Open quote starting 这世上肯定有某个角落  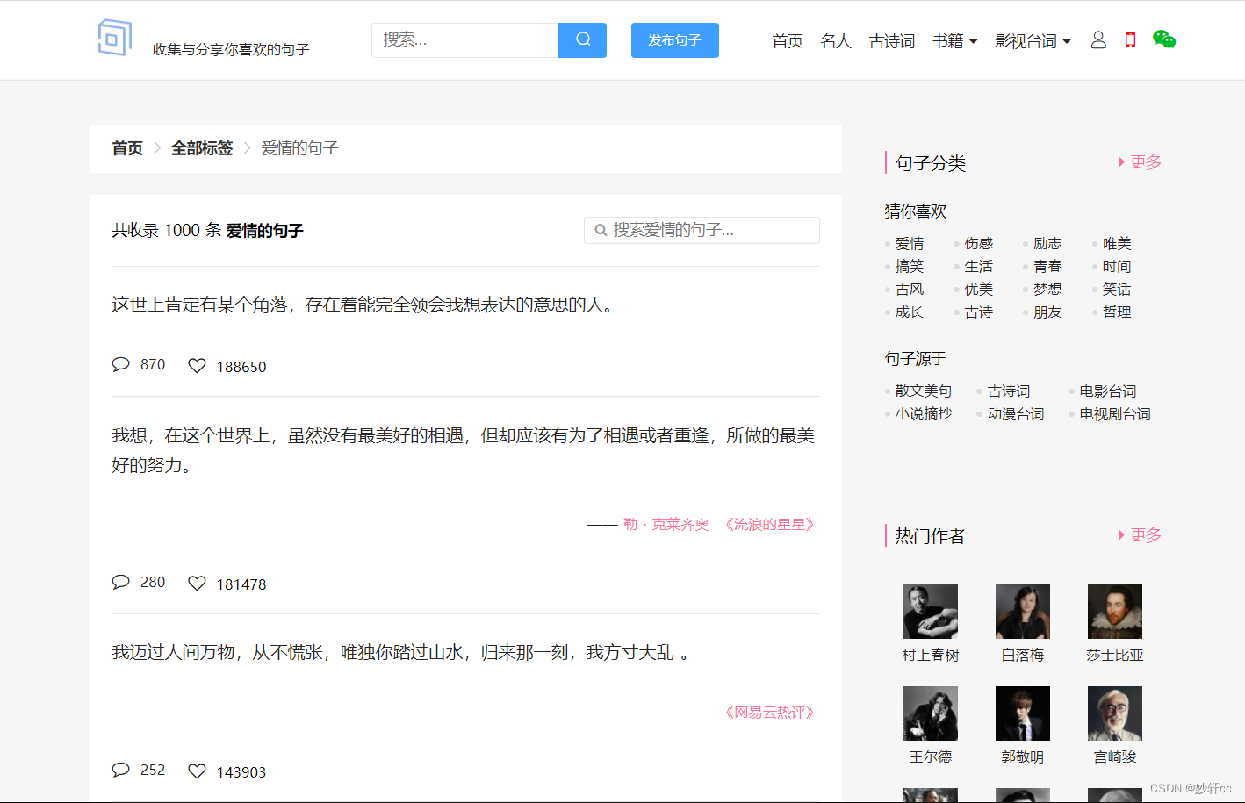(366, 305)
